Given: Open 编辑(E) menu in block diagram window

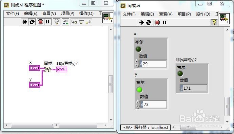Looking at the screenshot, I should [x=31, y=14].
